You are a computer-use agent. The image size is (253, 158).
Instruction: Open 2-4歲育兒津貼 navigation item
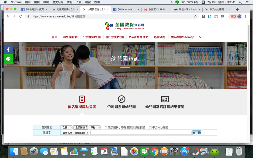pos(139,37)
